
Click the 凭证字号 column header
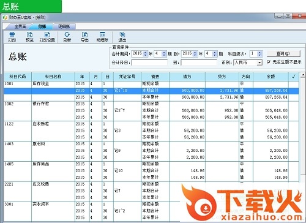pyautogui.click(x=127, y=77)
